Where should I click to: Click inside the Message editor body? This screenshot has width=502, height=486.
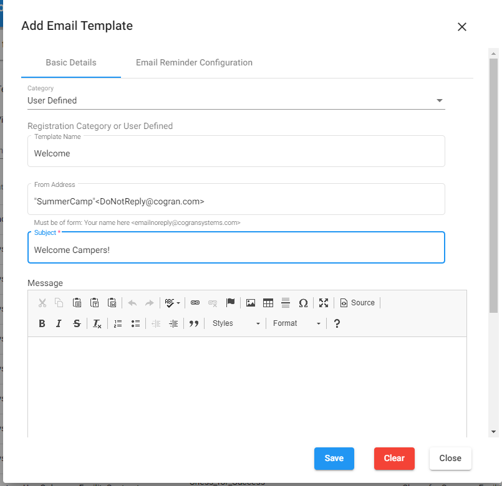click(x=247, y=387)
